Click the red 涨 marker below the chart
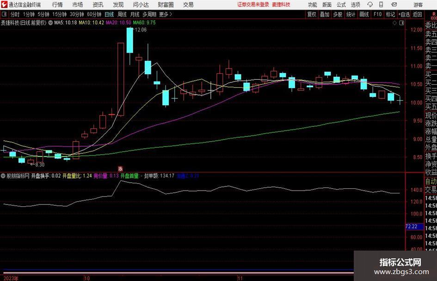The image size is (437, 281). point(120,168)
